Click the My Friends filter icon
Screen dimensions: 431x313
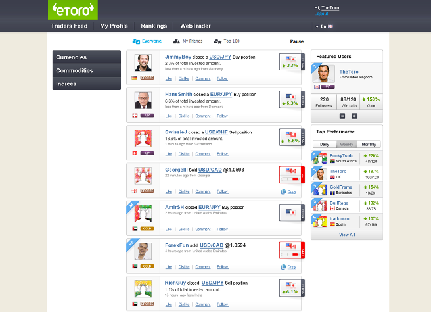tap(177, 41)
